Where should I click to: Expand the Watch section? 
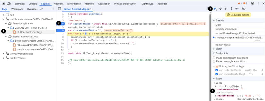tap(214, 49)
